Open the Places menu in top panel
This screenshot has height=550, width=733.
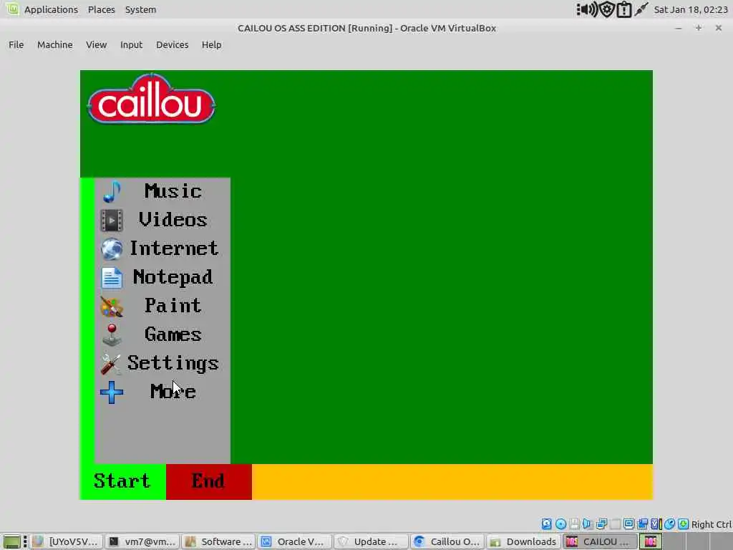[x=102, y=9]
